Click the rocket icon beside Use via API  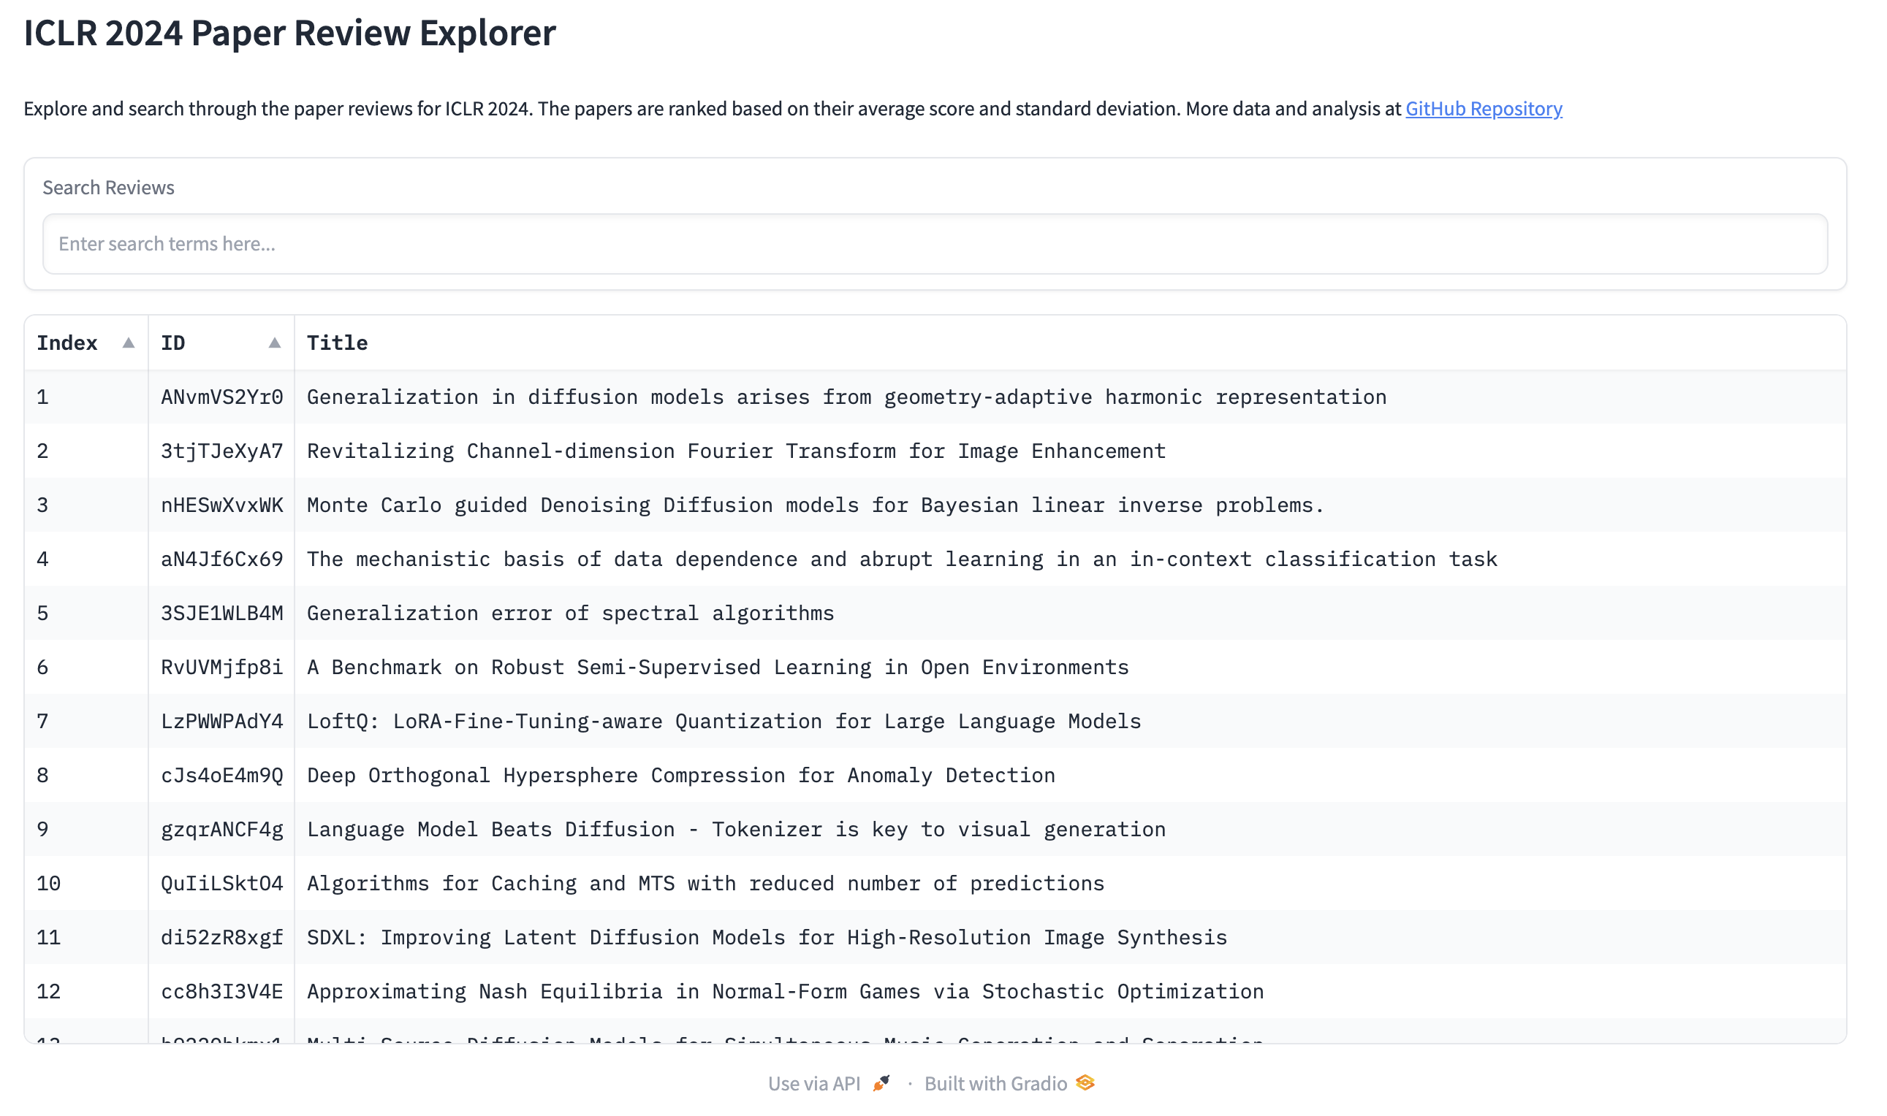tap(881, 1083)
